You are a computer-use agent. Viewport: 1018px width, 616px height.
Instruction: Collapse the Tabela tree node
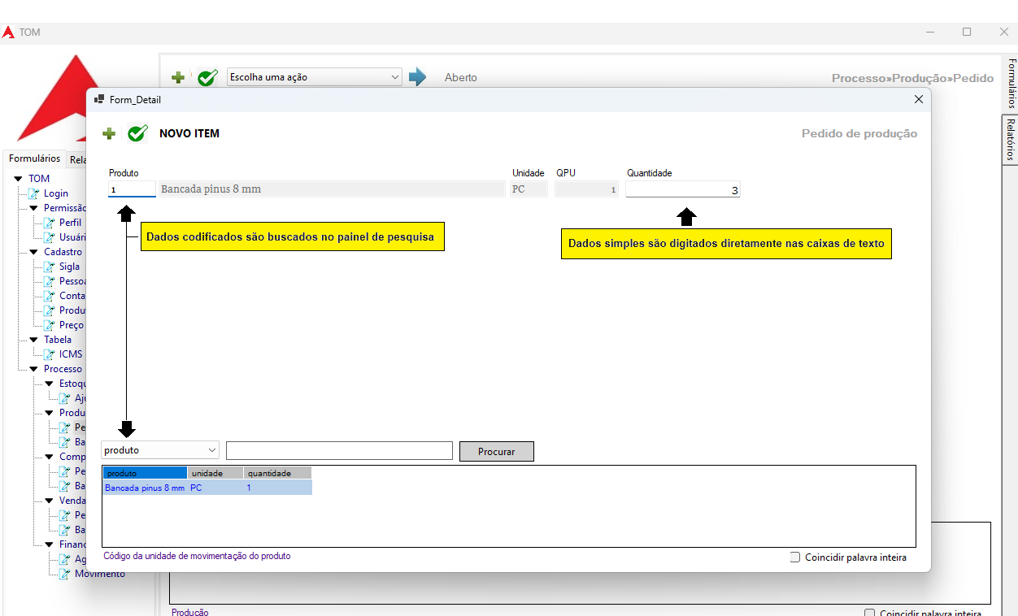point(33,340)
